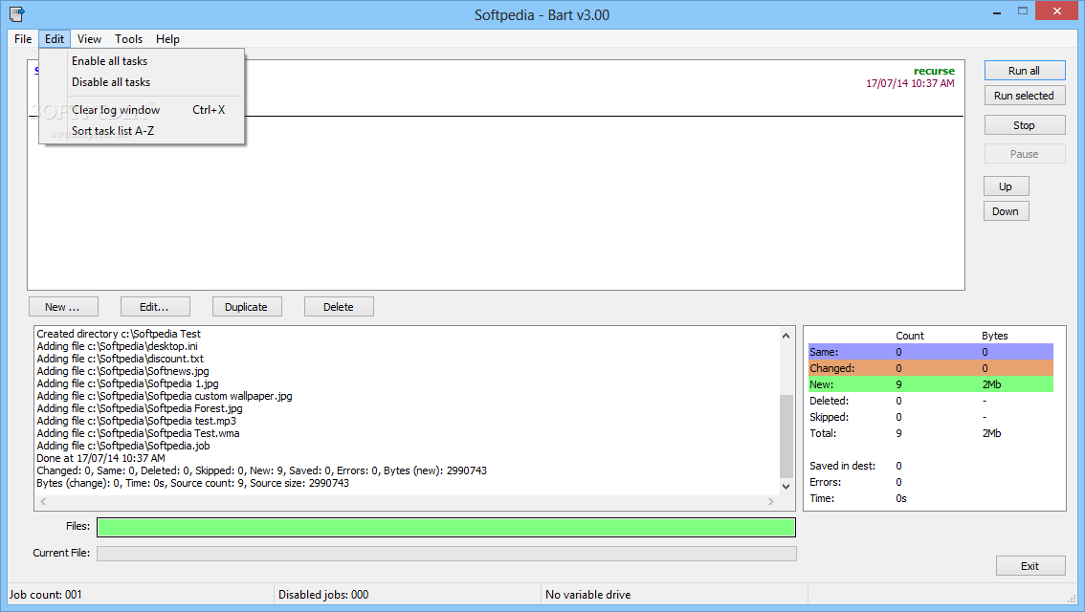Screen dimensions: 1085x612
Task: Select Clear log window entry
Action: (x=142, y=109)
